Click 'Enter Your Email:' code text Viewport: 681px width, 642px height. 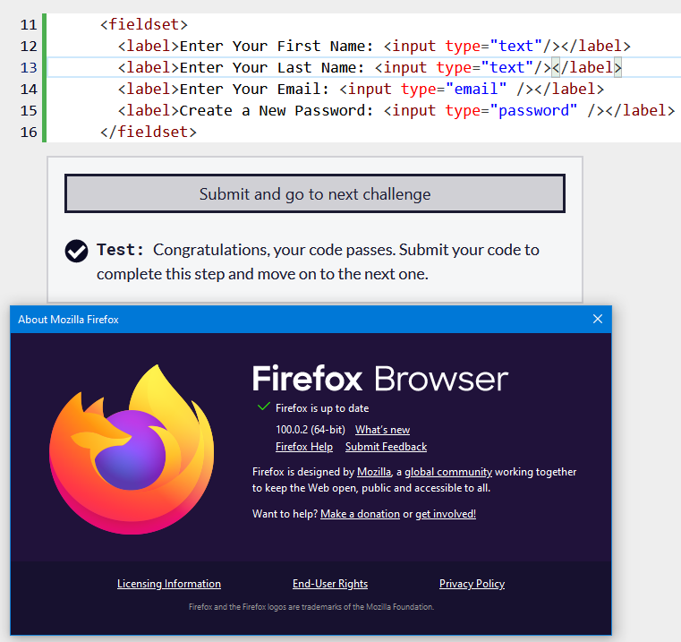pos(254,89)
